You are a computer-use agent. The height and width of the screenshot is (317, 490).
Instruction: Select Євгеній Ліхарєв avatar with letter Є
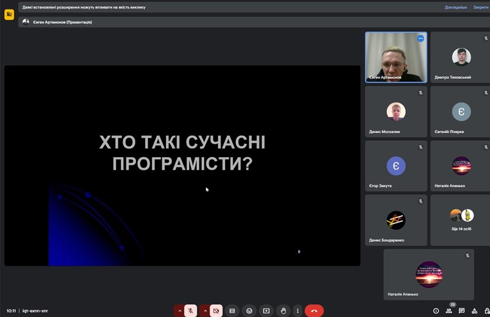point(461,111)
